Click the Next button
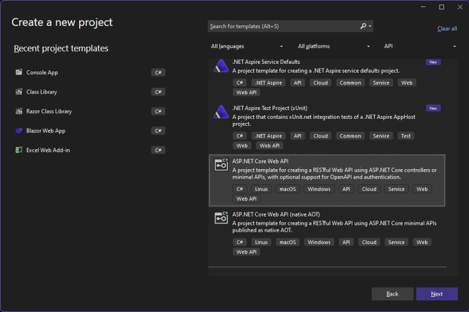Image resolution: width=469 pixels, height=312 pixels. 437,294
